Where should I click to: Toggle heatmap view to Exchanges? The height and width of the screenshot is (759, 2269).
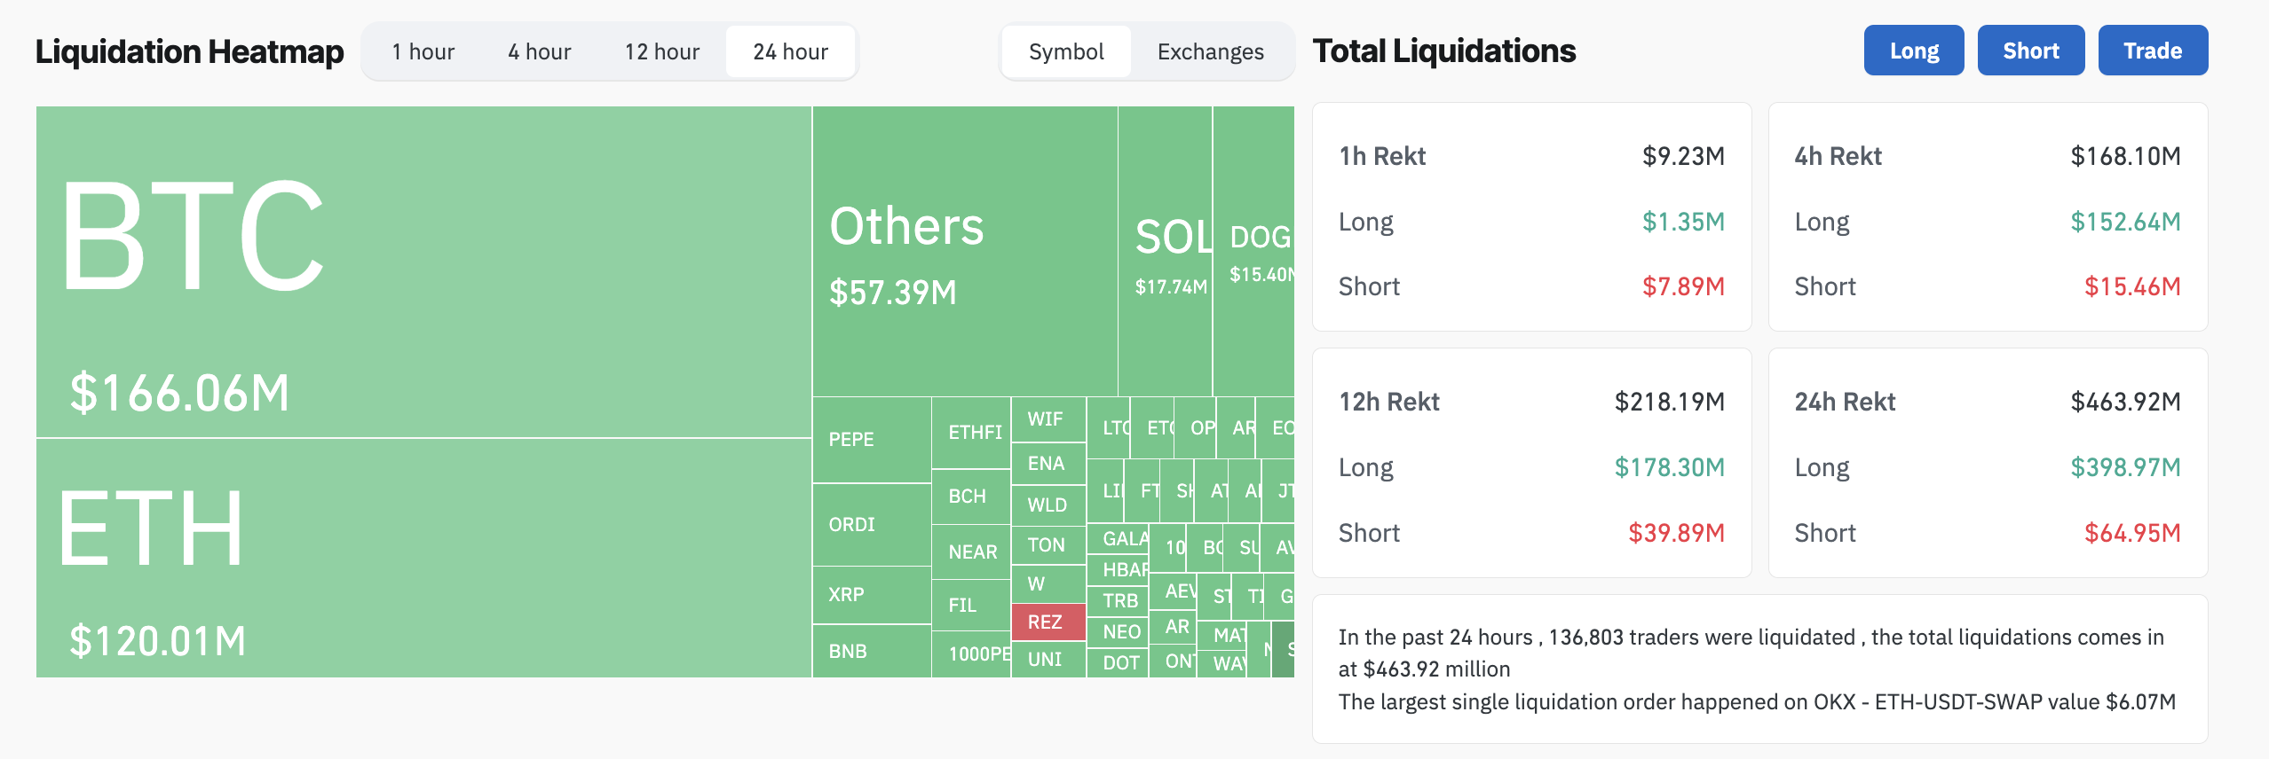(x=1210, y=52)
